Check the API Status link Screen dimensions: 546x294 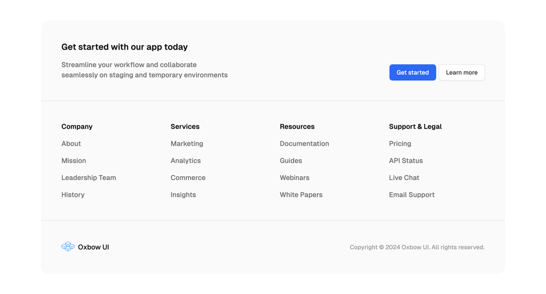tap(406, 160)
